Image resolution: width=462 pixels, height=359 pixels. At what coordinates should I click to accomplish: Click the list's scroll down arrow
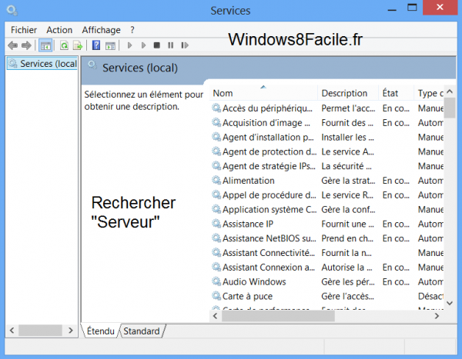[450, 303]
